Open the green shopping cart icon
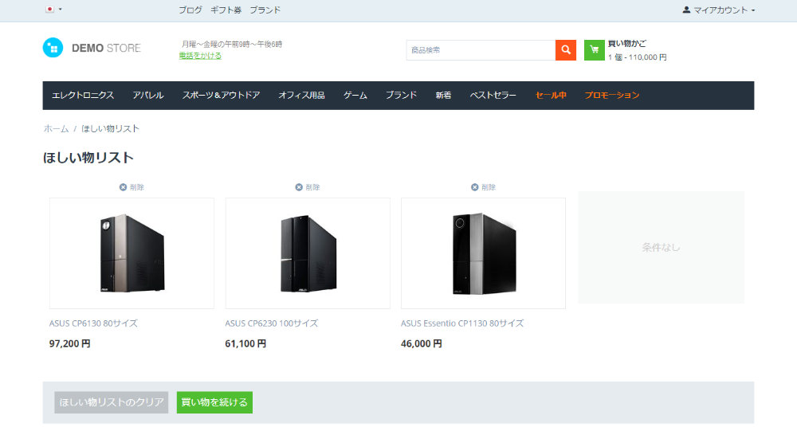The width and height of the screenshot is (797, 439). click(595, 50)
